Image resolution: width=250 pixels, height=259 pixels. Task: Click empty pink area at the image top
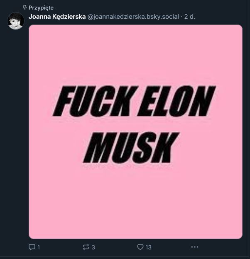click(135, 50)
